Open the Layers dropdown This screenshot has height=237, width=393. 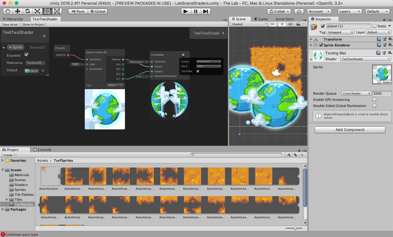[350, 11]
